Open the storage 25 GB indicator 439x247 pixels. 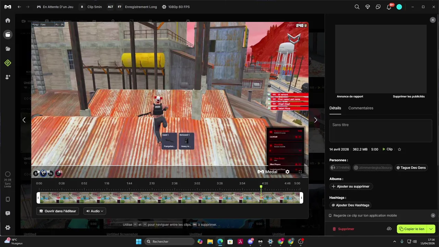click(x=8, y=179)
